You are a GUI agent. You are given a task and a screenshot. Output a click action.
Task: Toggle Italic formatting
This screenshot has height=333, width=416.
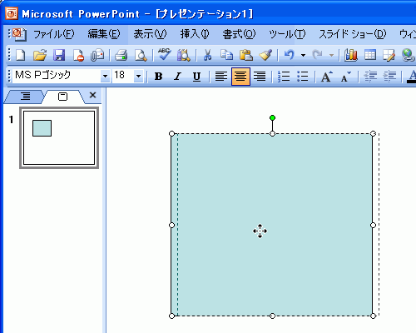[x=177, y=77]
